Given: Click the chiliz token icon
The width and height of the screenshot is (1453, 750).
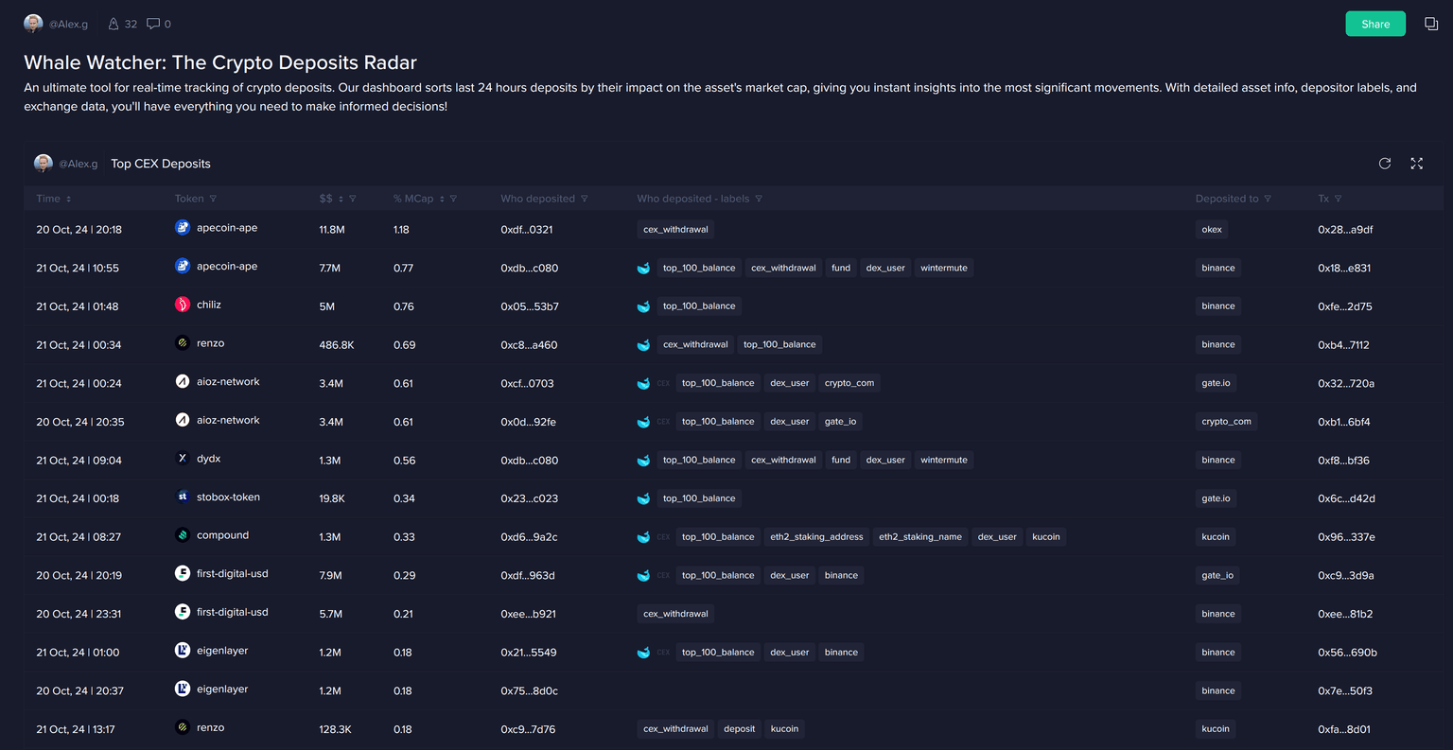Looking at the screenshot, I should tap(183, 305).
